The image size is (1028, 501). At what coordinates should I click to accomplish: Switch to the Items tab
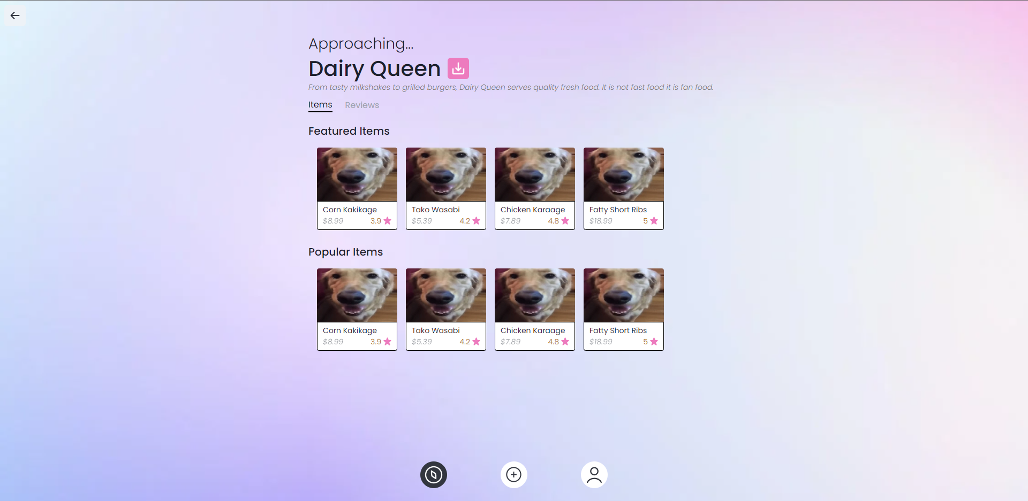320,105
